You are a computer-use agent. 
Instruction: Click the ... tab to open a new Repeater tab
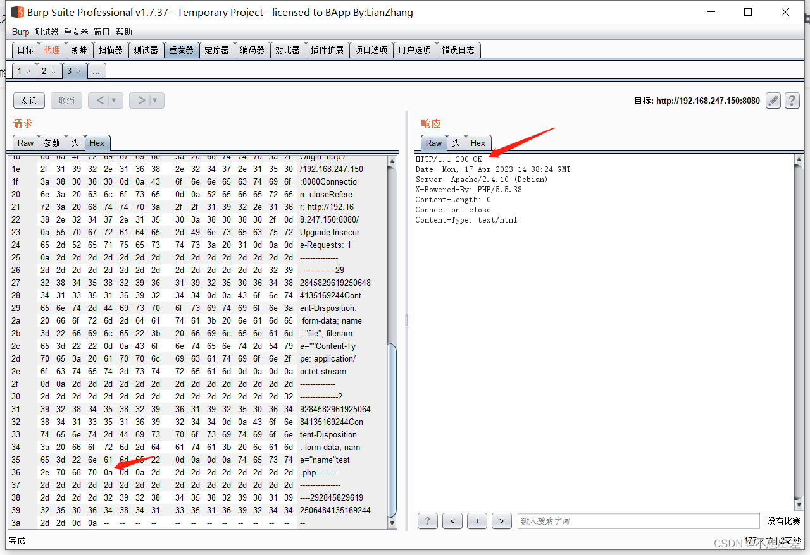[x=96, y=71]
